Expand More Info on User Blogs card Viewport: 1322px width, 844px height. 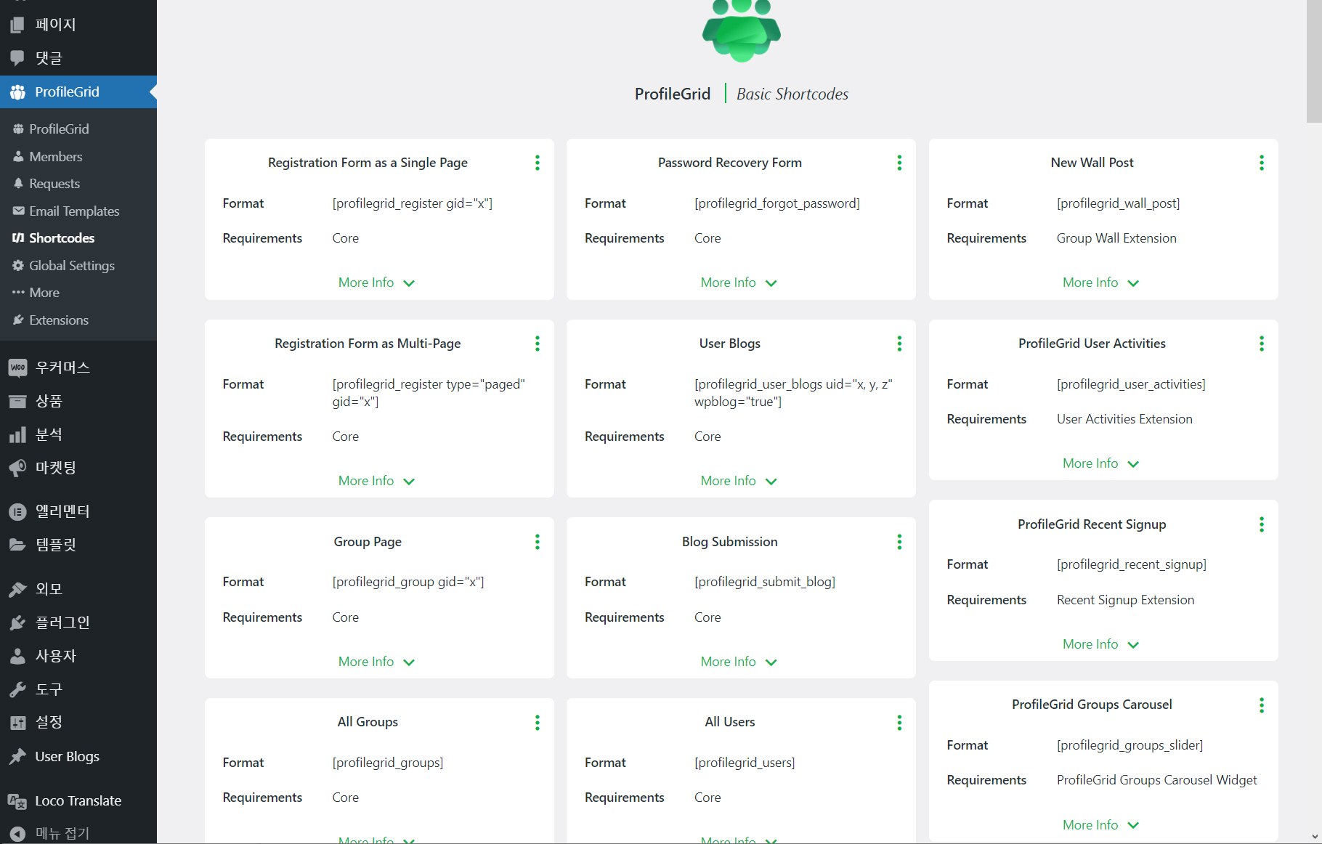(739, 481)
